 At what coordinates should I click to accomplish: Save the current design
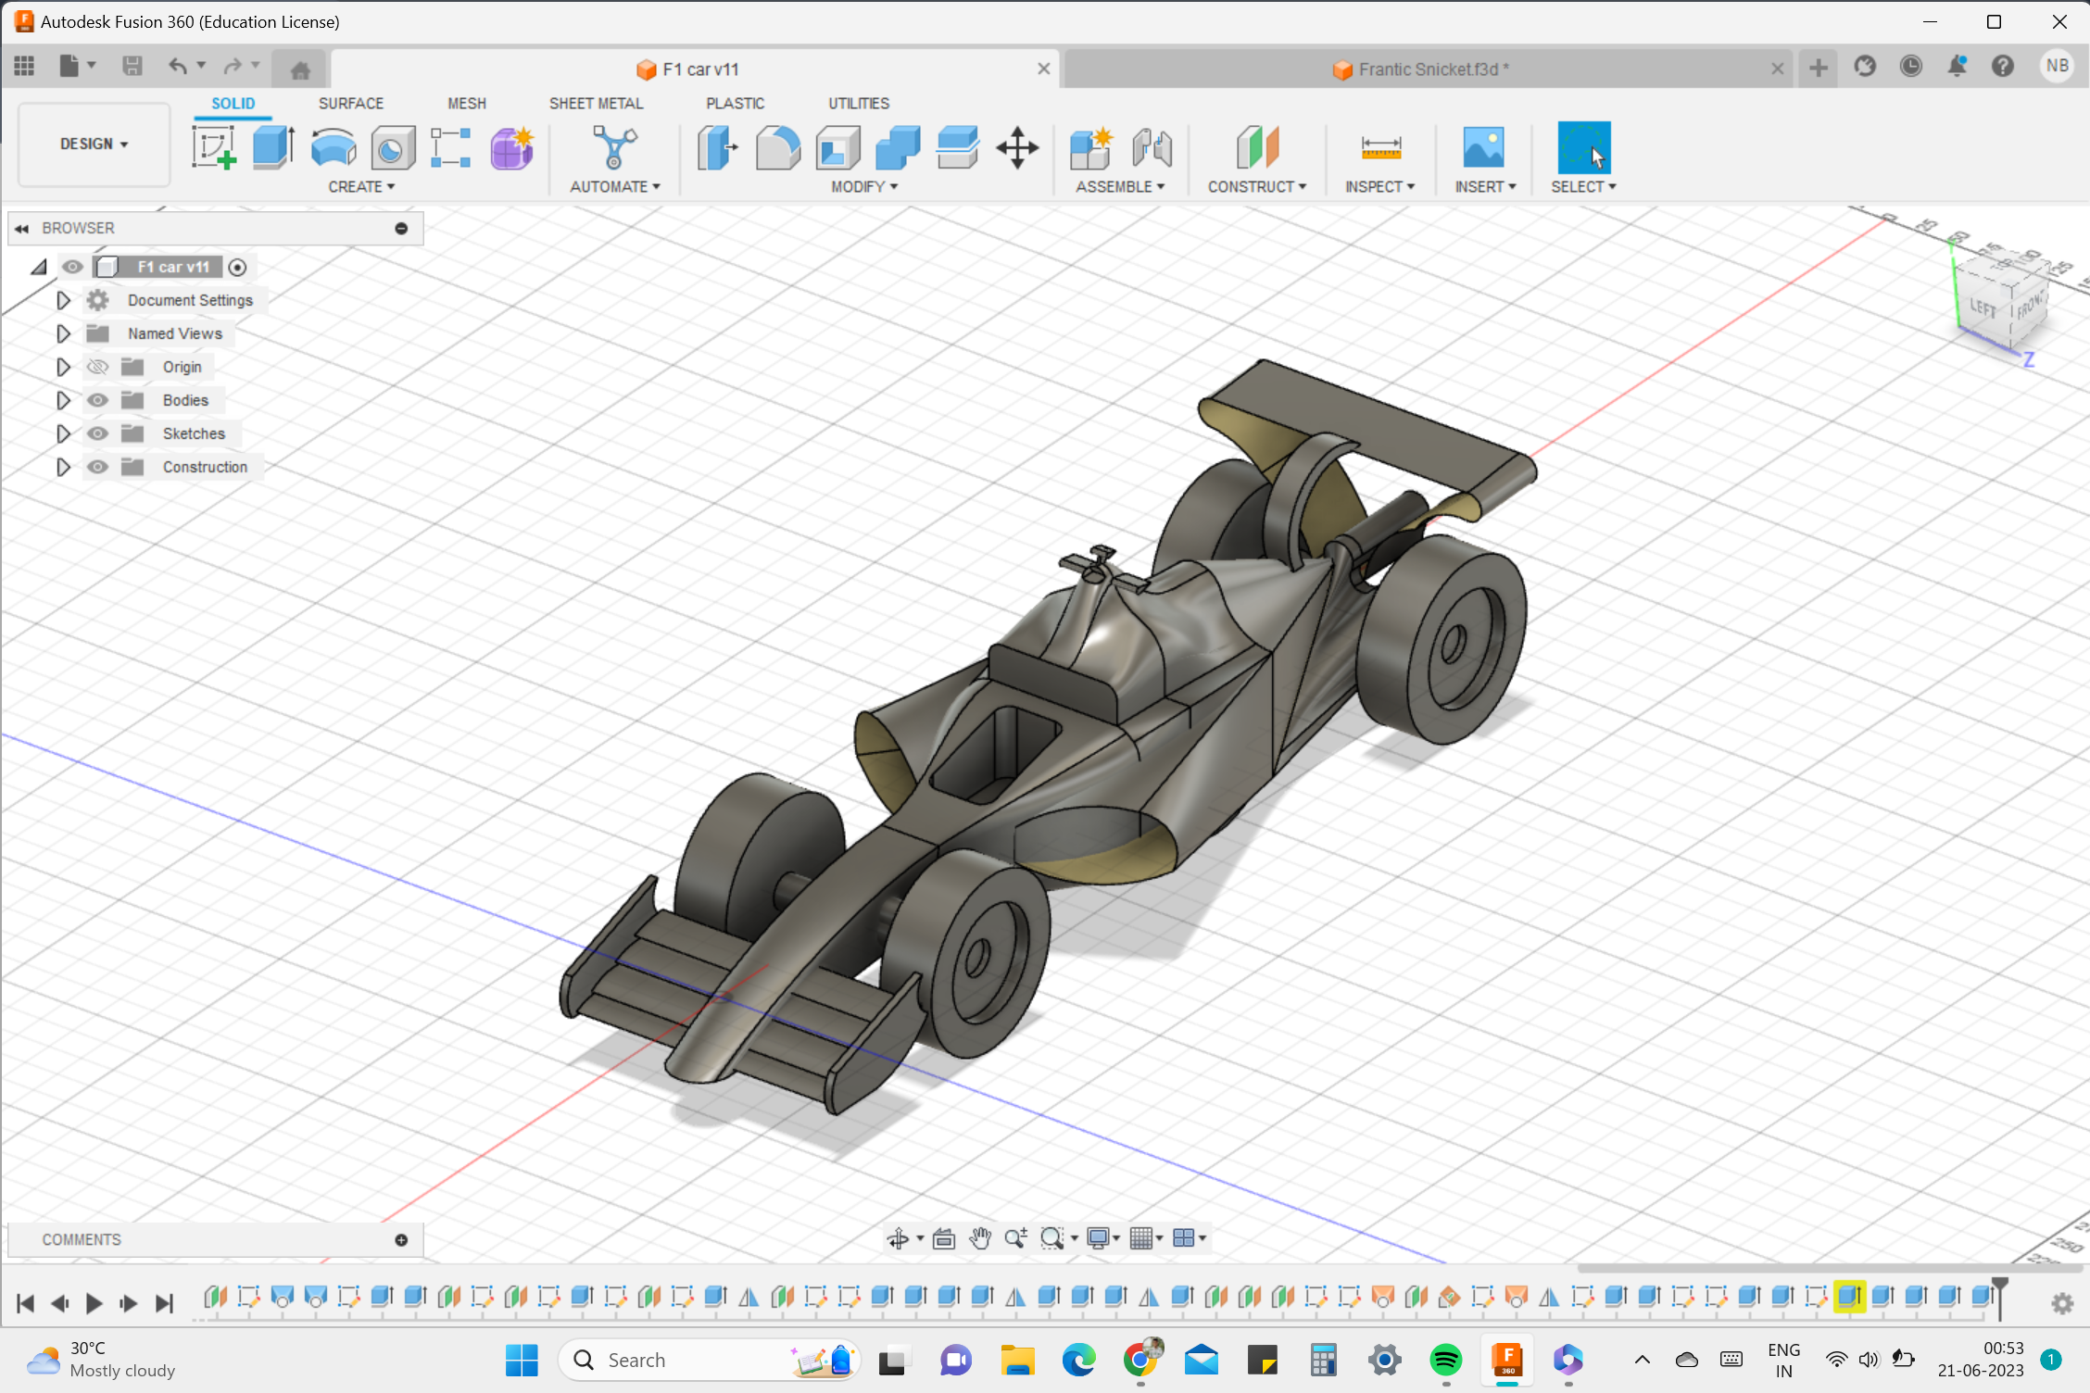click(x=132, y=66)
